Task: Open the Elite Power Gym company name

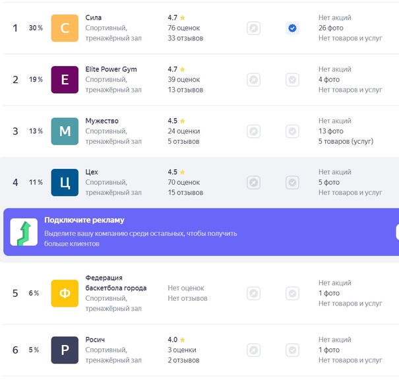Action: pos(111,69)
